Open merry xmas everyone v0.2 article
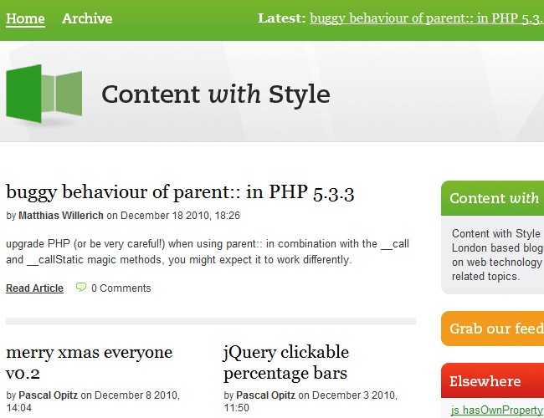The image size is (544, 418). [x=90, y=363]
